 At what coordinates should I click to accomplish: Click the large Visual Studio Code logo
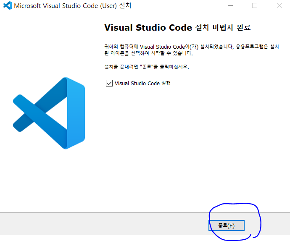[49, 113]
